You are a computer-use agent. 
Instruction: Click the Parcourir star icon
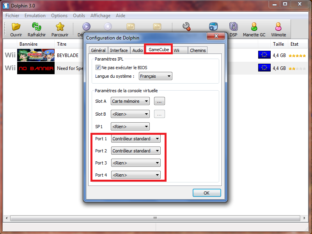click(x=60, y=27)
